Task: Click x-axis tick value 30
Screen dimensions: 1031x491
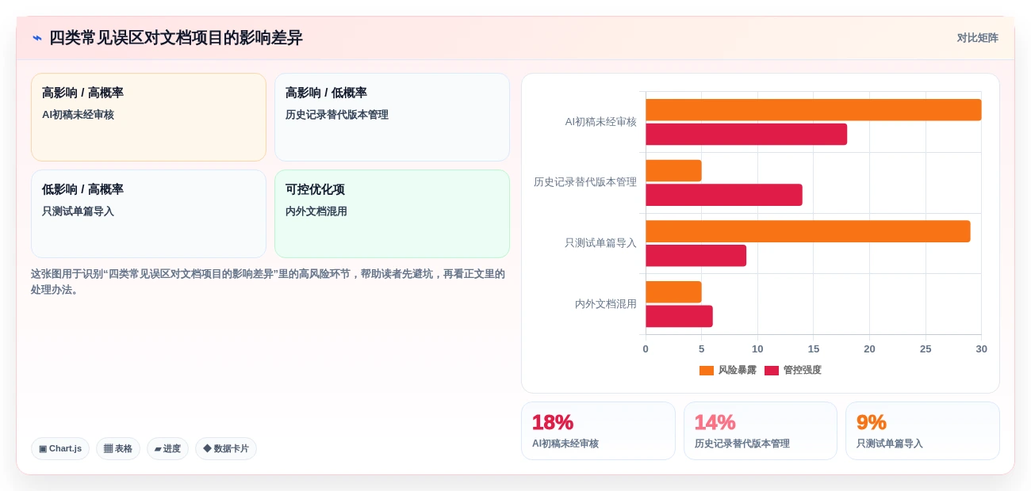Action: pos(981,349)
